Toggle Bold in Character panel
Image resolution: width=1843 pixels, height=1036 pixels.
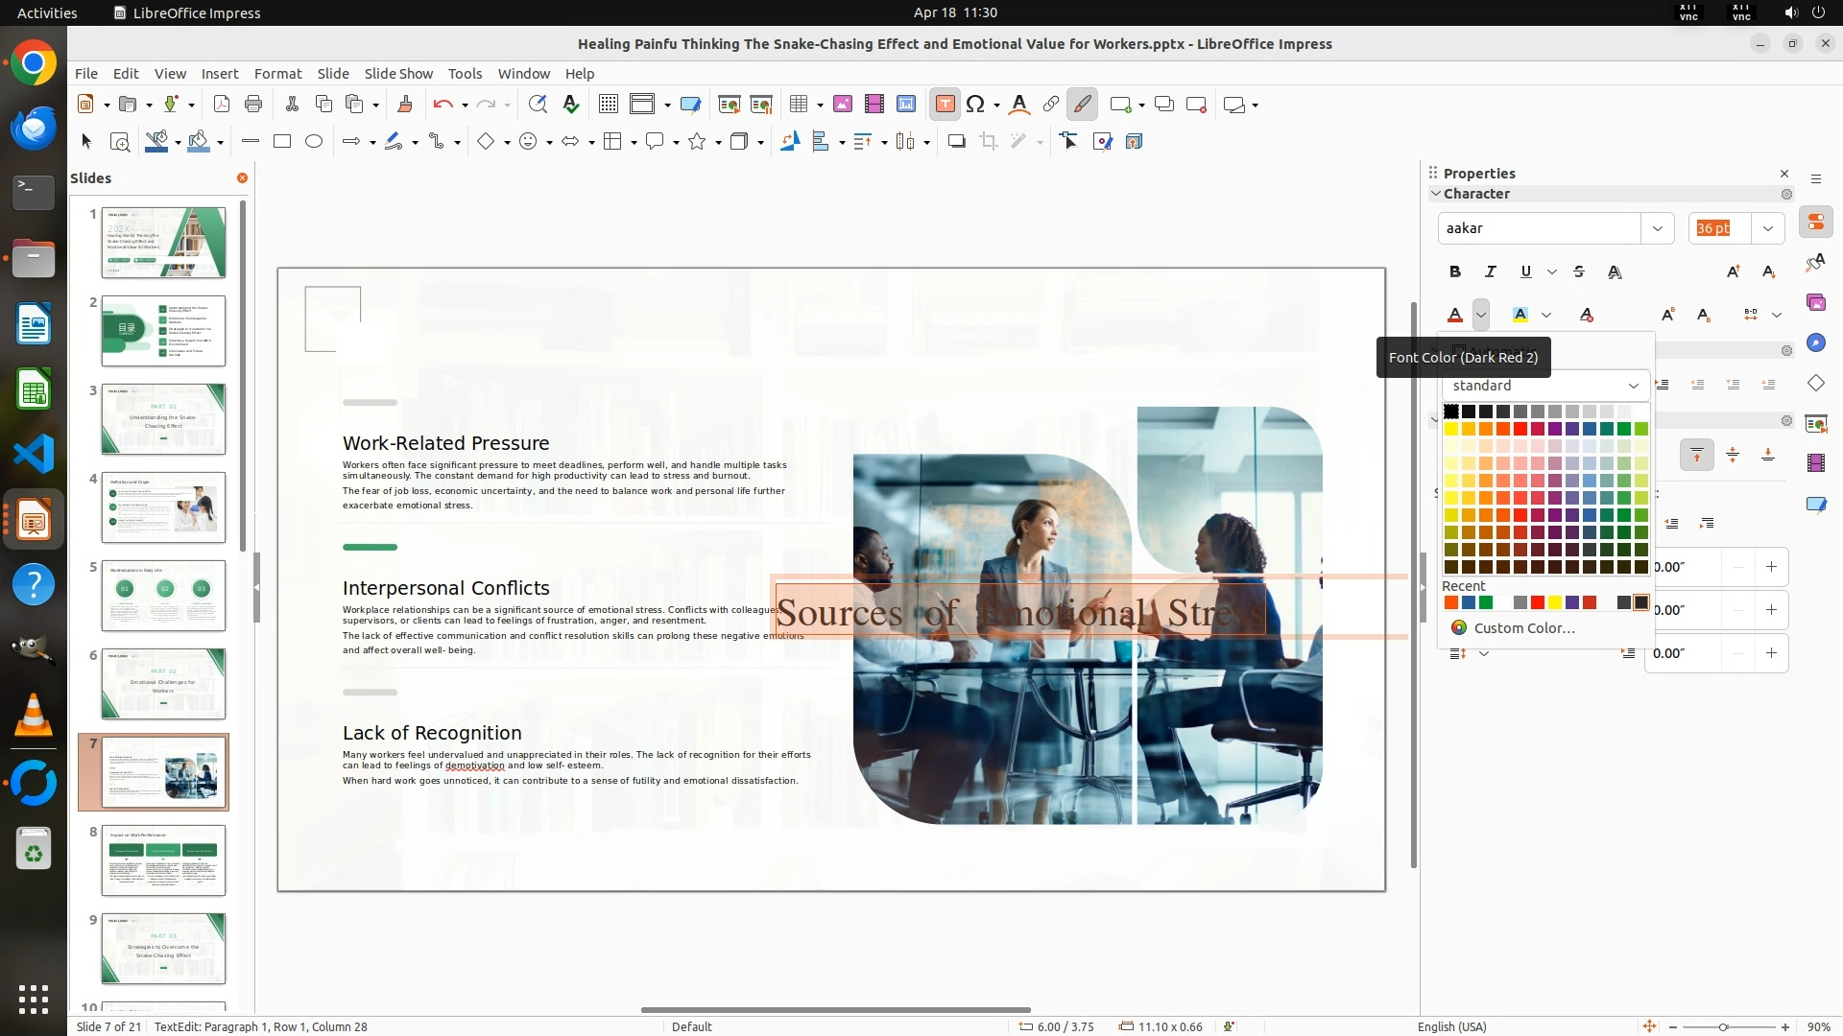[x=1455, y=272]
